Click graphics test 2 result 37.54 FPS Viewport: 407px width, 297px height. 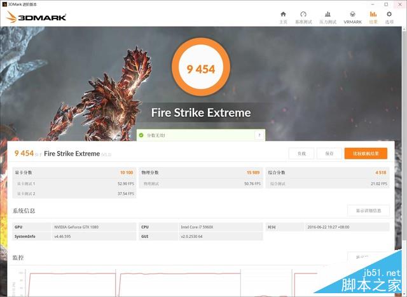pyautogui.click(x=126, y=194)
